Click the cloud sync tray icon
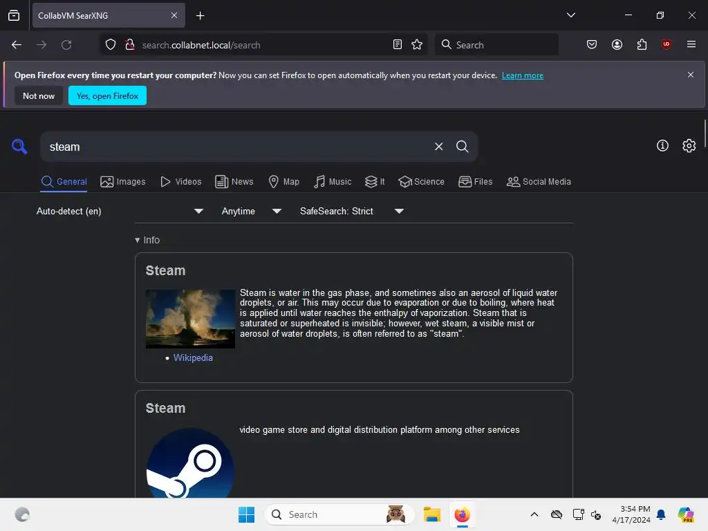Image resolution: width=708 pixels, height=531 pixels. 557,514
